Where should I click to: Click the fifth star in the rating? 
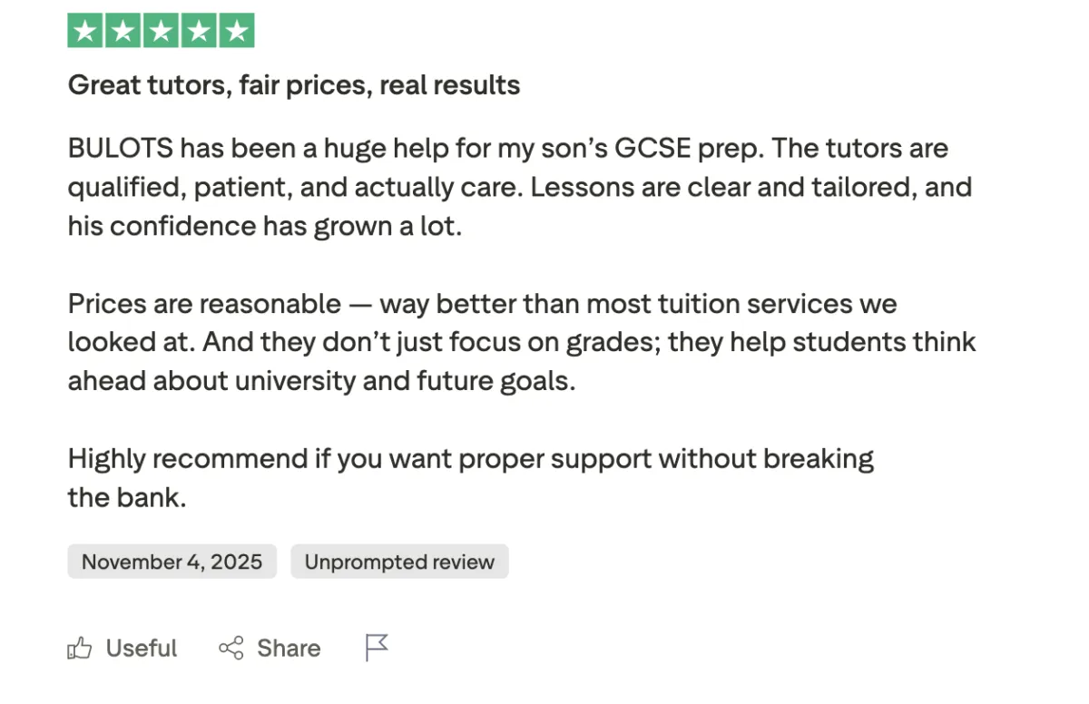(237, 31)
